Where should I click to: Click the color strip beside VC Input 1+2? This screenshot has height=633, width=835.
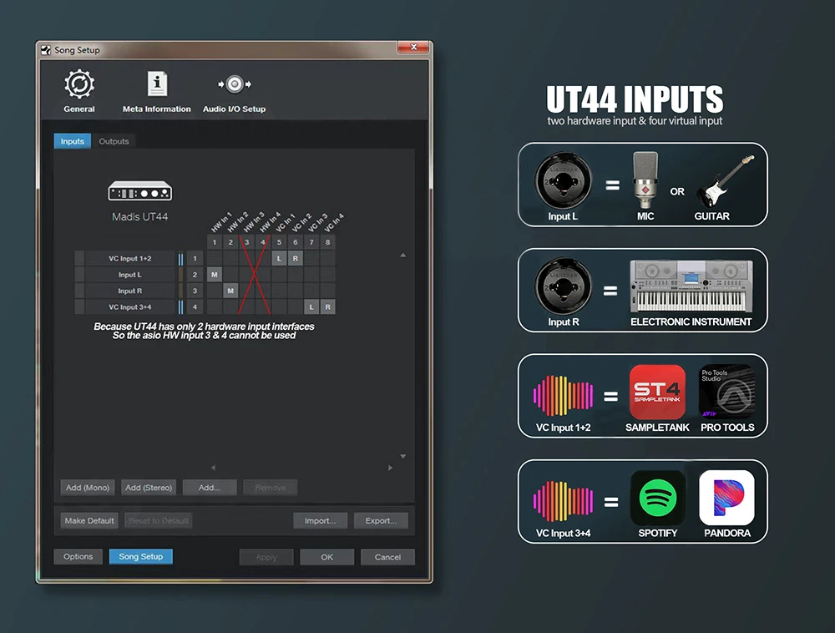point(180,259)
